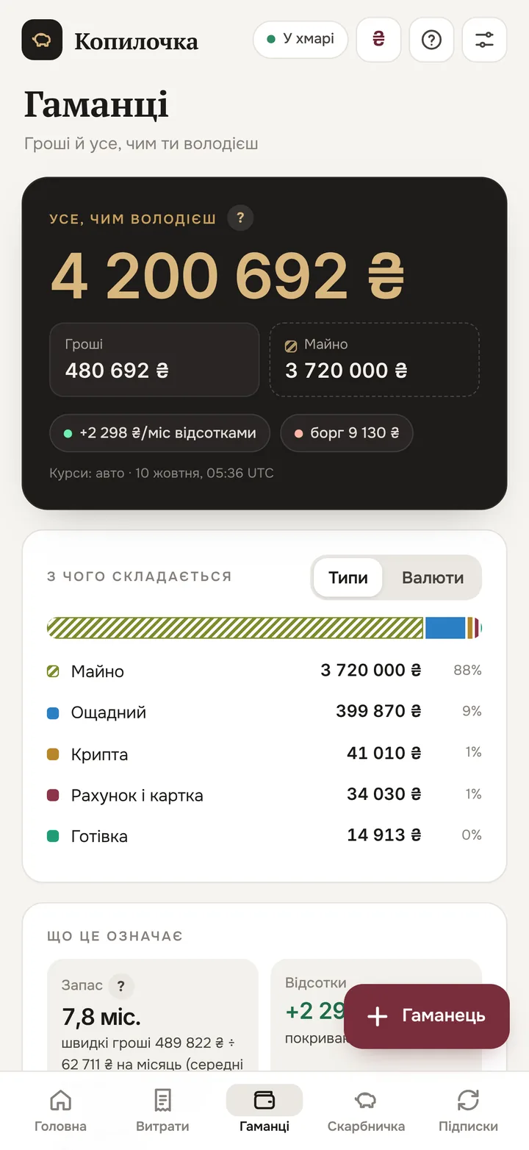
Task: Toggle the У хмарі cloud sync status
Action: 301,39
